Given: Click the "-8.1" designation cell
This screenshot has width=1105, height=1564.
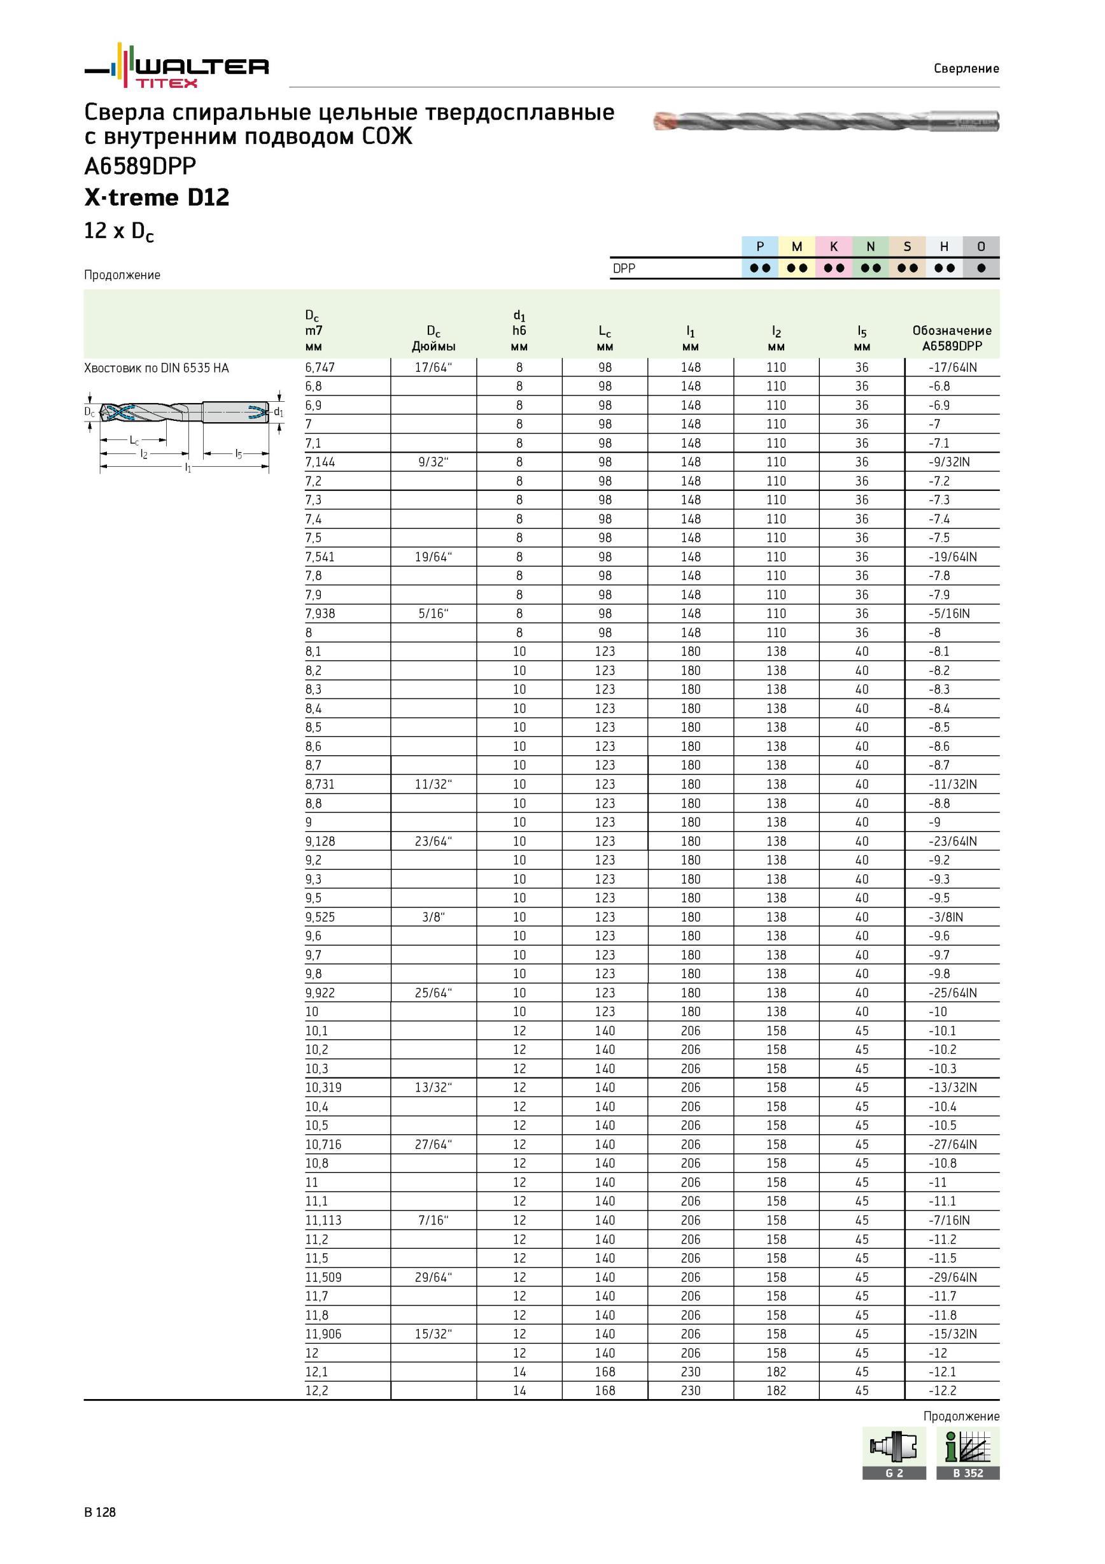Looking at the screenshot, I should [939, 652].
